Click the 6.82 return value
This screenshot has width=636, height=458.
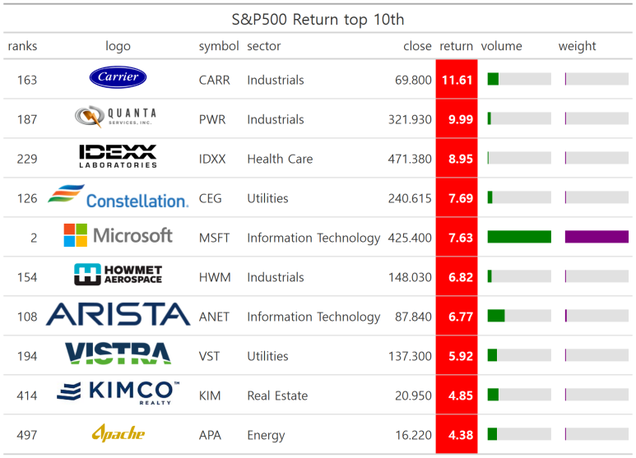click(x=461, y=277)
